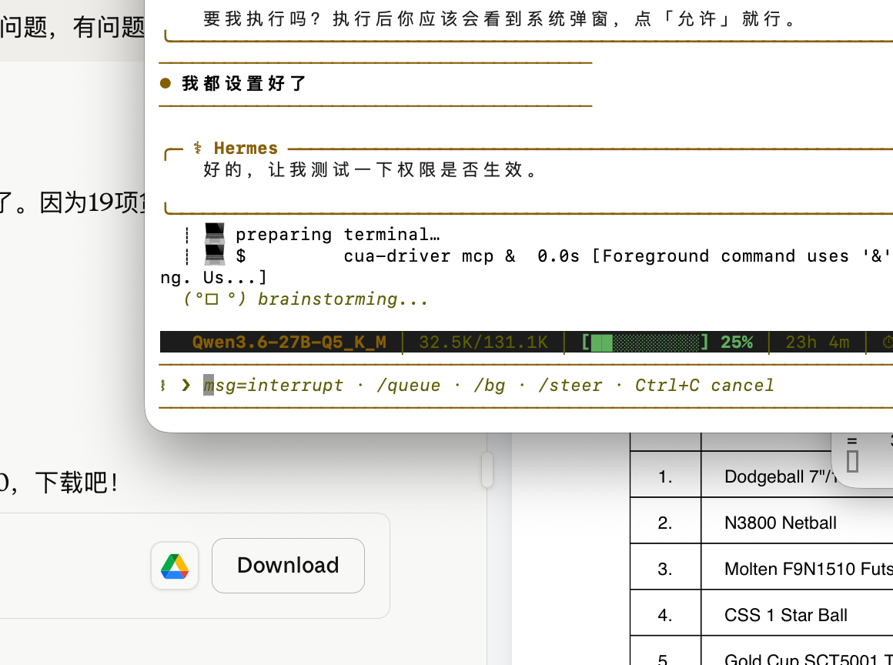Select the text 下载吧！ in chat panel
The image size is (893, 665).
(x=76, y=483)
